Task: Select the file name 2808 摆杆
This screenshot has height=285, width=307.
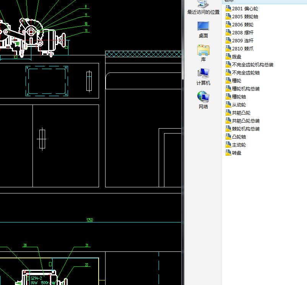Action: tap(243, 33)
